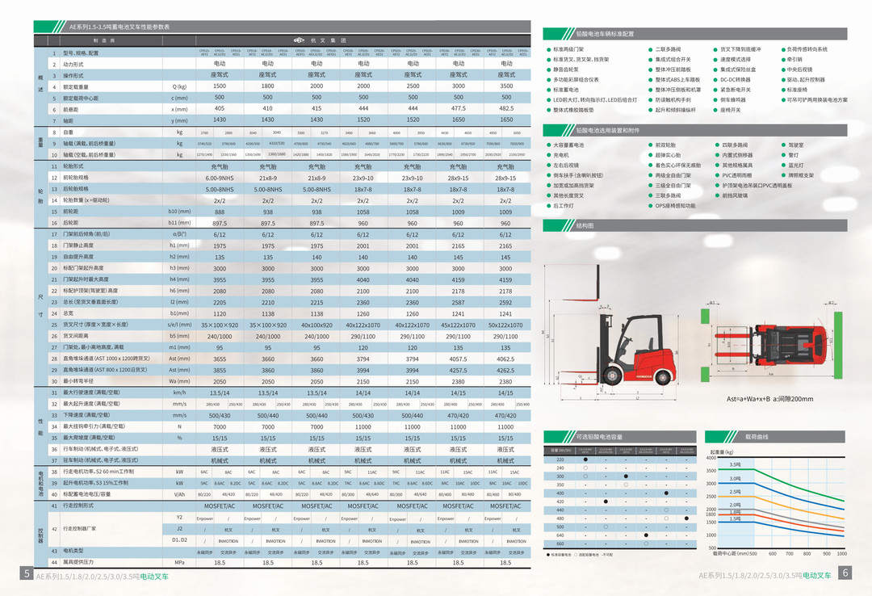Click the 'OPS座椅感知功能' option item
The height and width of the screenshot is (596, 872).
(675, 206)
